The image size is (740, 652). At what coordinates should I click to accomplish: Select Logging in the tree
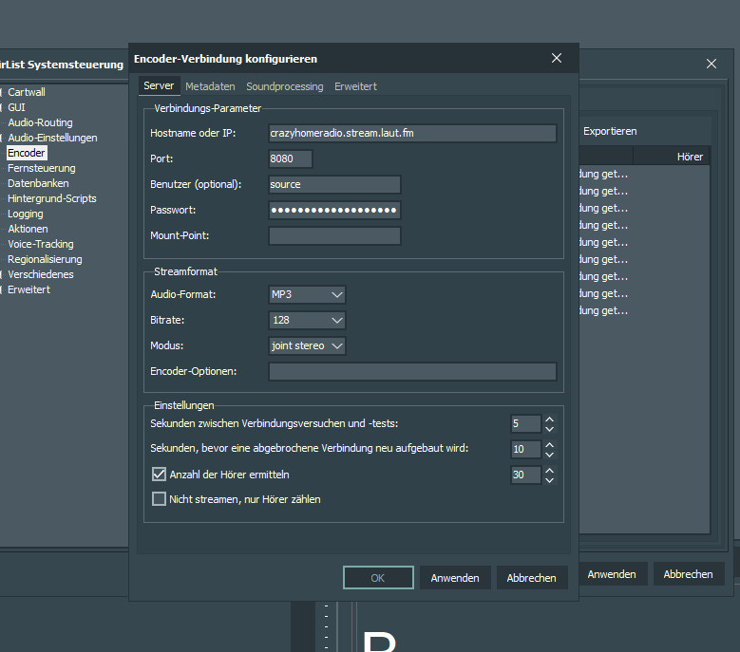(x=26, y=214)
